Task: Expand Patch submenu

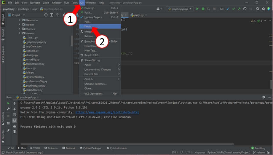Action: click(100, 65)
